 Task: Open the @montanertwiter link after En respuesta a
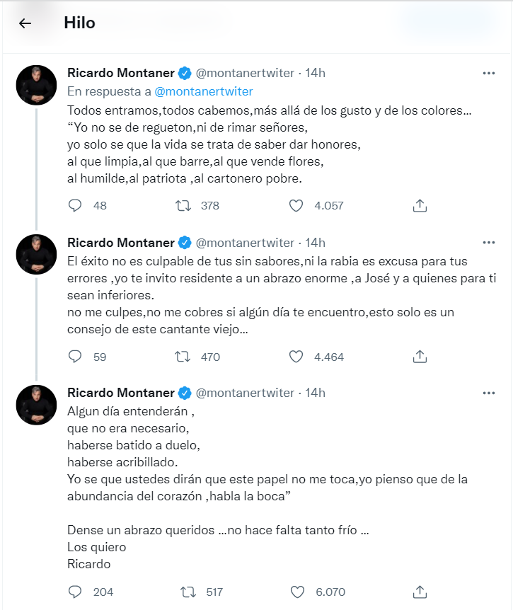click(x=204, y=91)
